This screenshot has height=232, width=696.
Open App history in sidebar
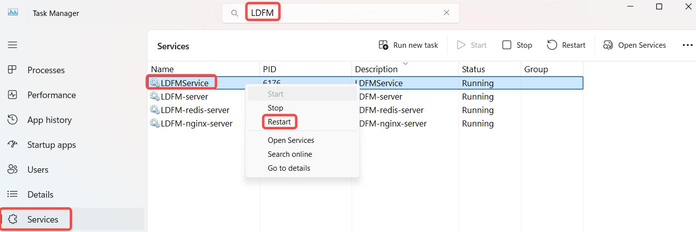point(49,120)
